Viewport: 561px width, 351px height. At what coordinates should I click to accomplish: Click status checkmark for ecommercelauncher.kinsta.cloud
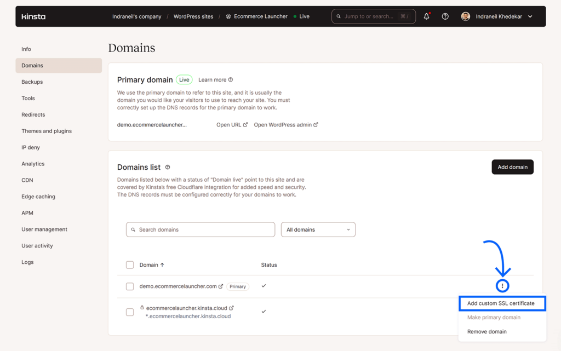[x=264, y=312]
